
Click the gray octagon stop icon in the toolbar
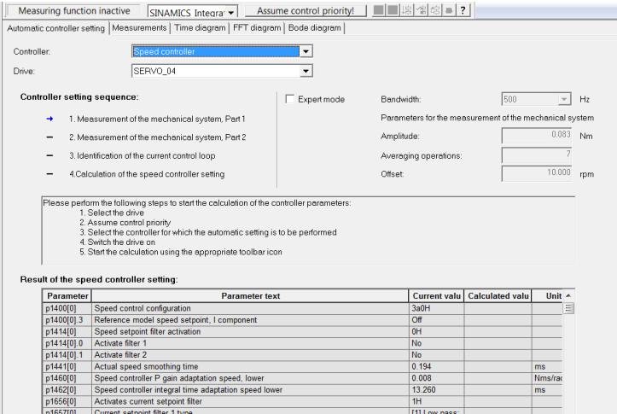click(449, 10)
